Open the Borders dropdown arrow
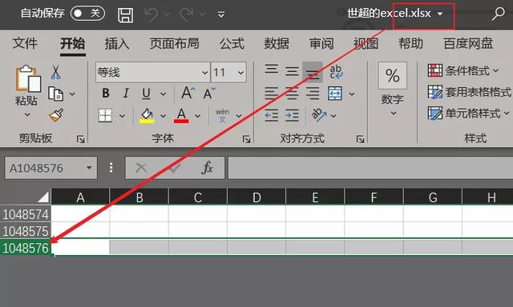 pyautogui.click(x=122, y=116)
